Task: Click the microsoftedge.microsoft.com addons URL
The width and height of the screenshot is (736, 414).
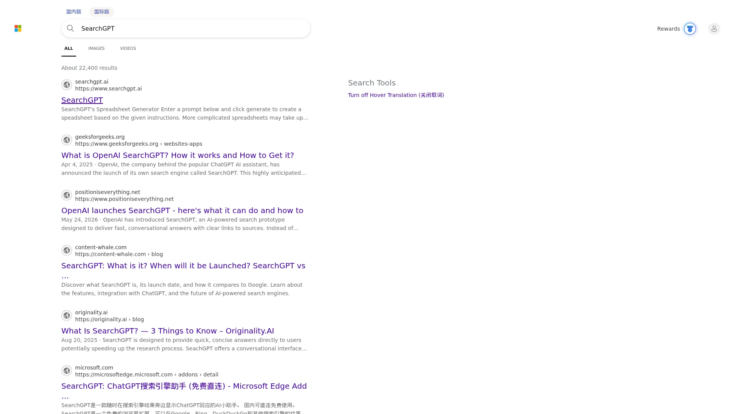Action: [147, 375]
